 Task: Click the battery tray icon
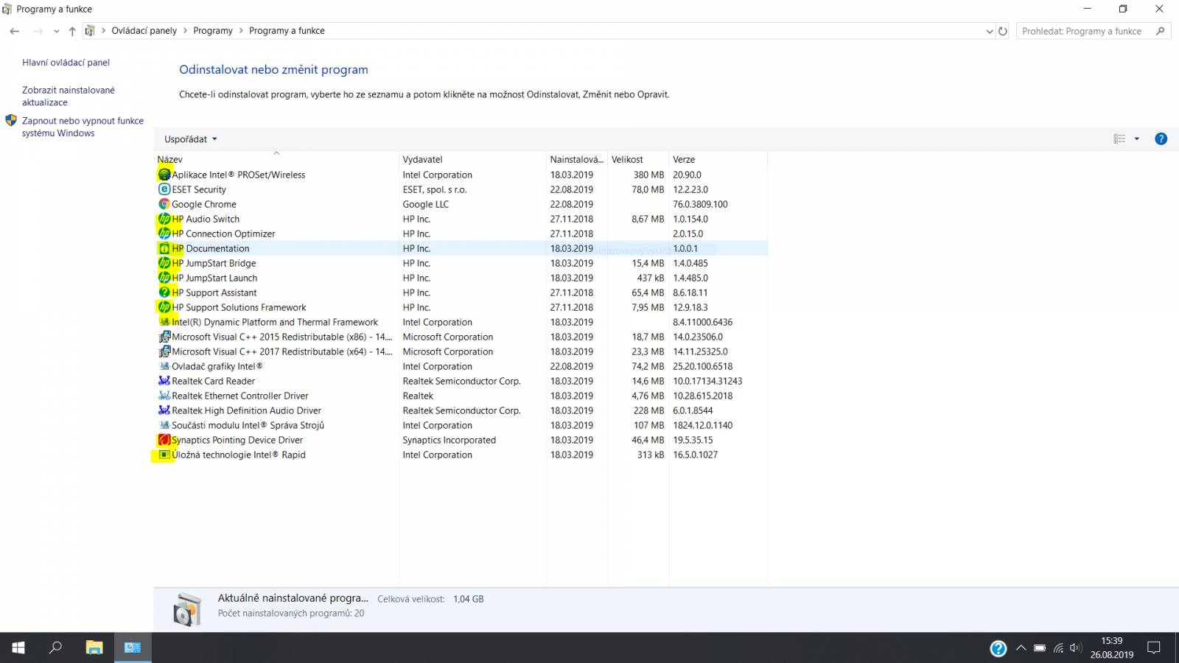pos(1039,648)
